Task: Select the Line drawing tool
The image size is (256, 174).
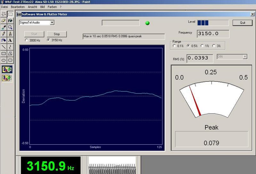Action: pyautogui.click(x=4, y=47)
